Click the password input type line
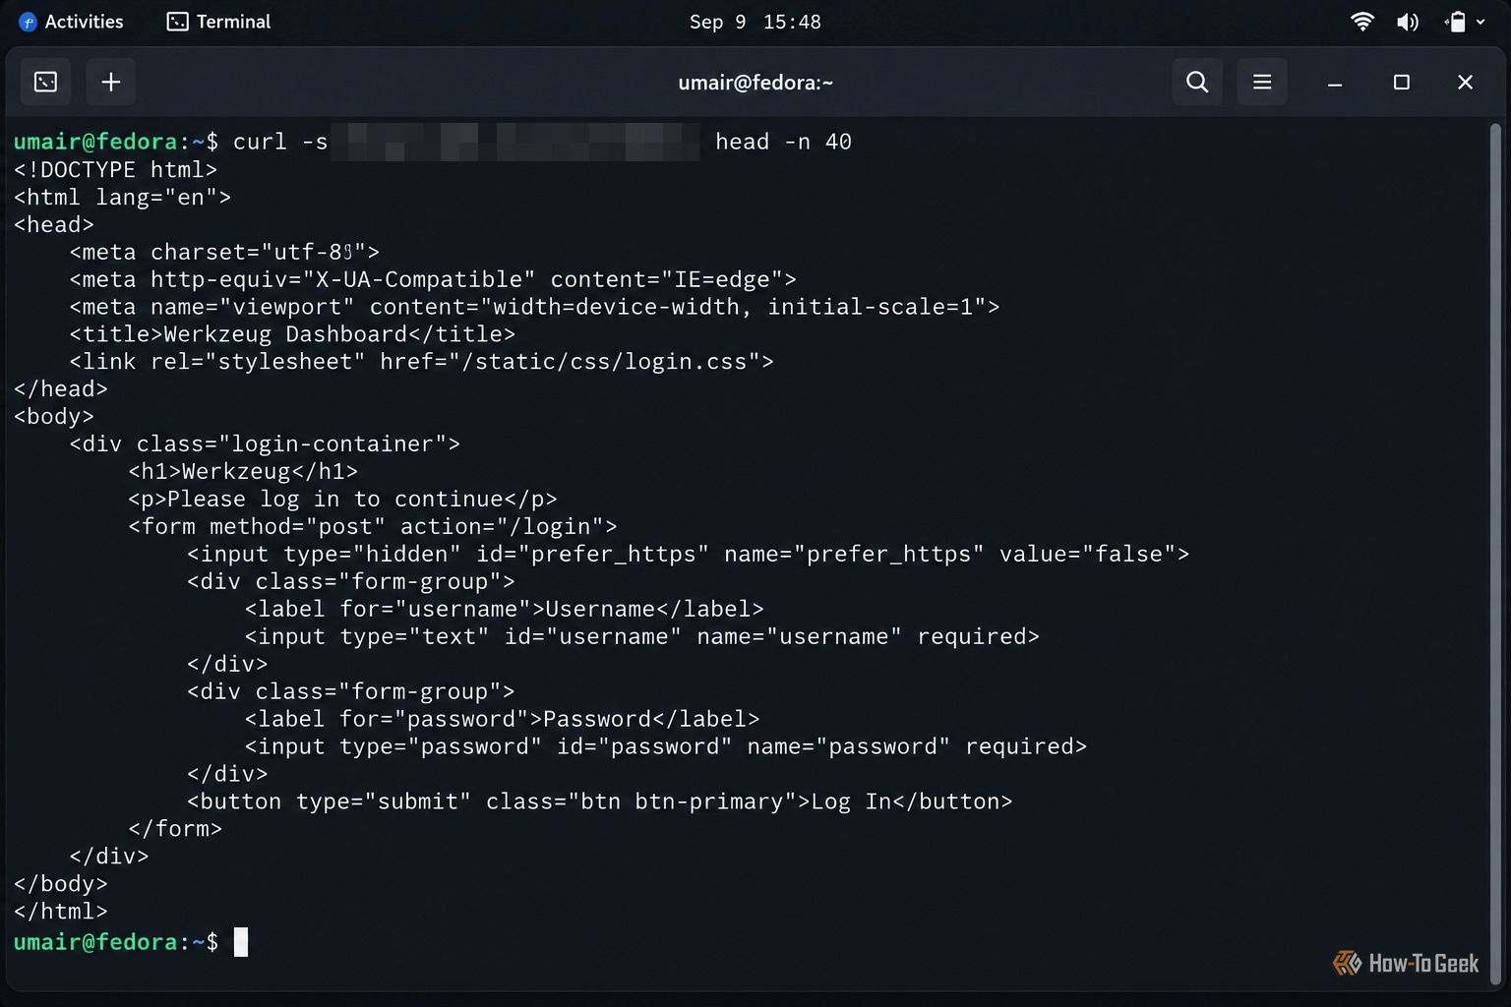This screenshot has width=1511, height=1007. [666, 747]
